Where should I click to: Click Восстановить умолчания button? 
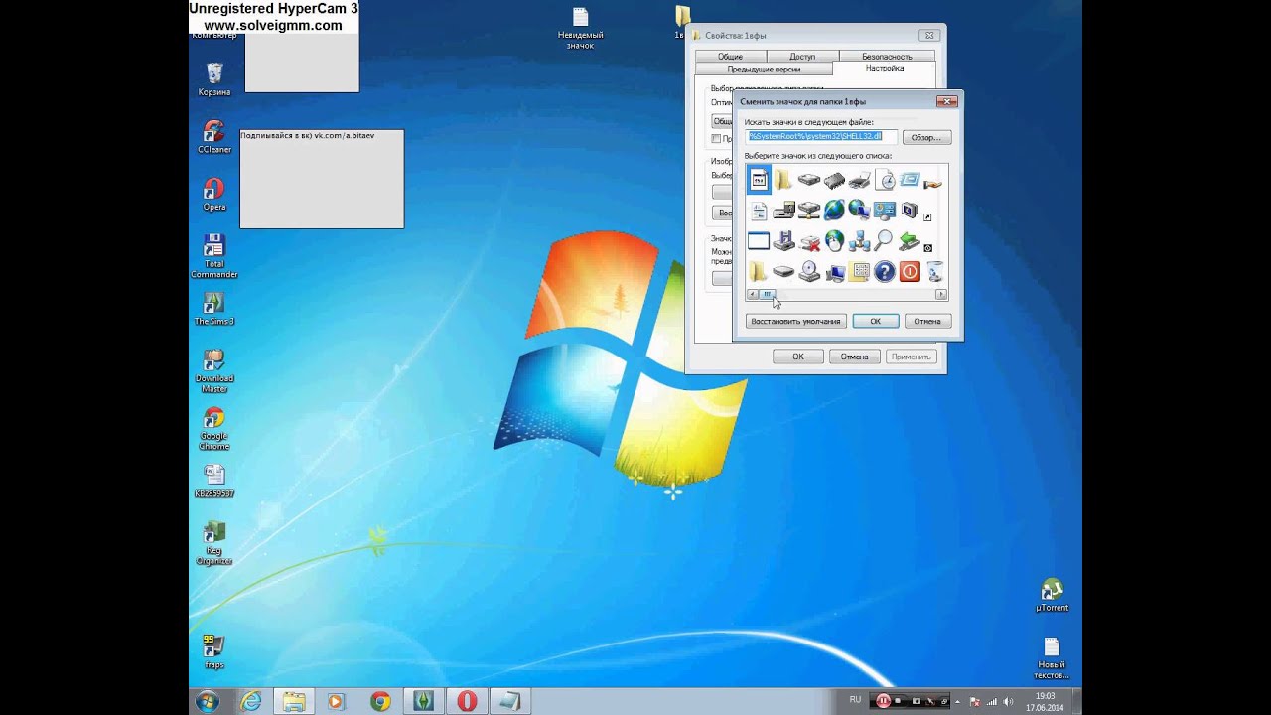click(x=796, y=321)
